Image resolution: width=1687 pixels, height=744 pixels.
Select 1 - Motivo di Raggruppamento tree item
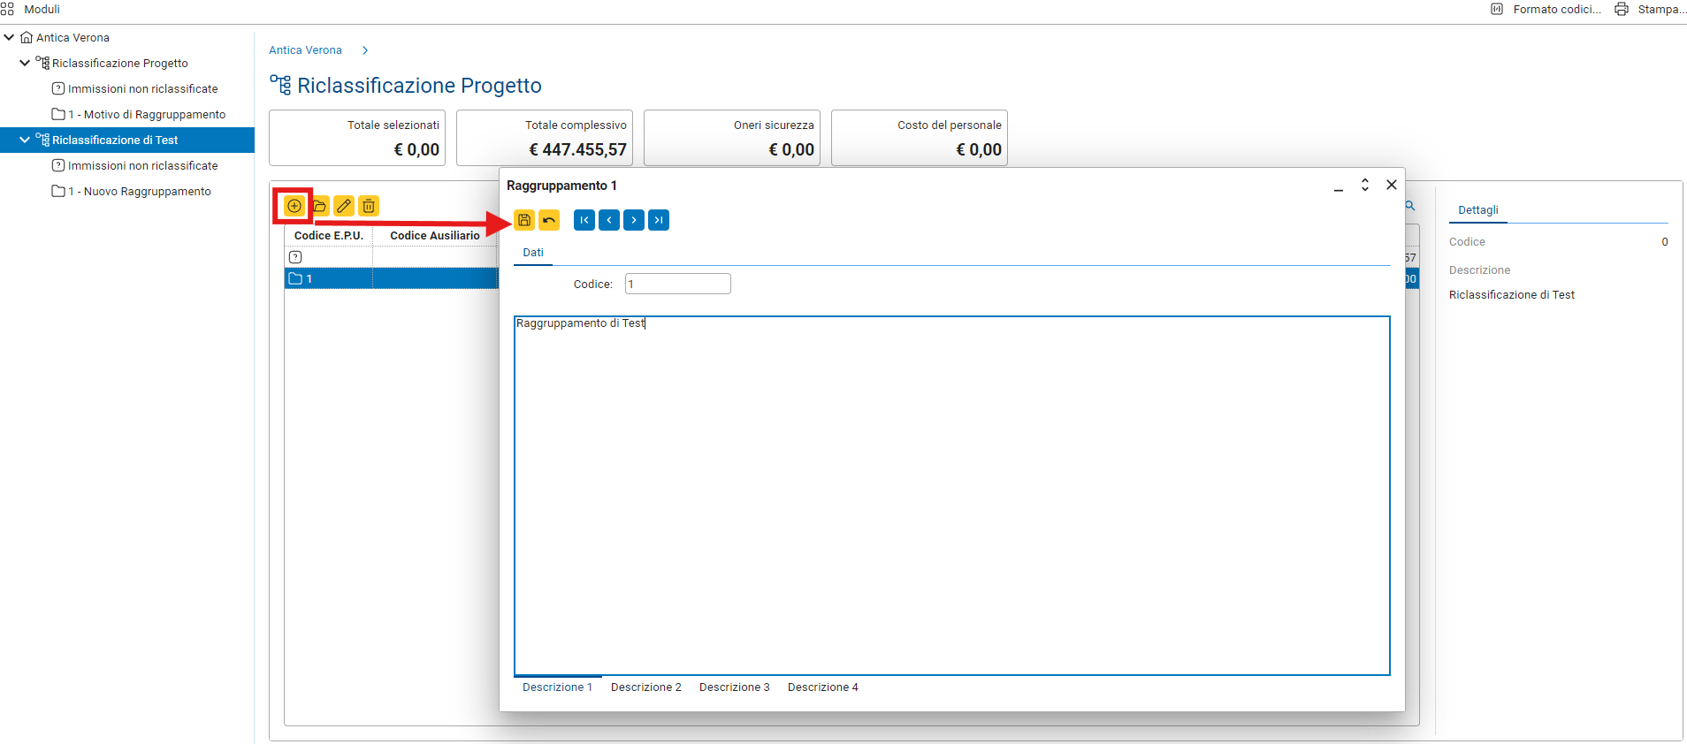coord(147,114)
